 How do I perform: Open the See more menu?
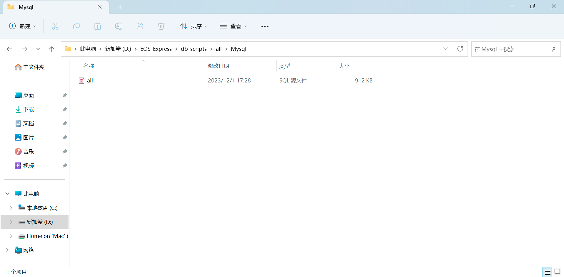265,26
